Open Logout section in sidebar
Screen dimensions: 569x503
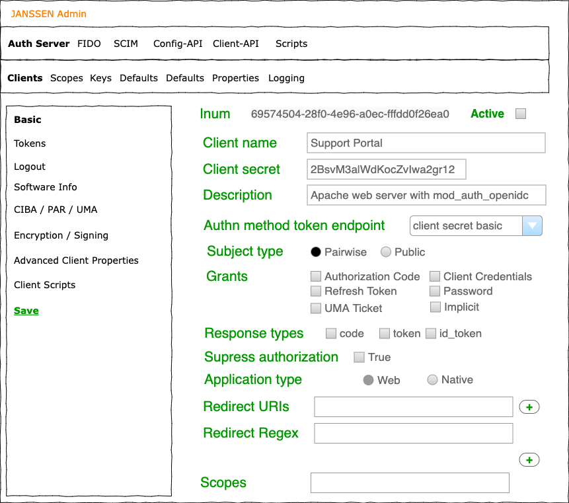pyautogui.click(x=30, y=167)
